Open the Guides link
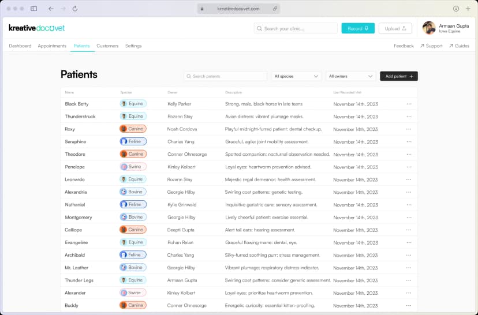The width and height of the screenshot is (478, 315). [x=459, y=46]
